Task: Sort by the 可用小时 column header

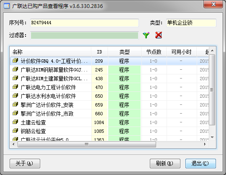Action: pyautogui.click(x=182, y=52)
